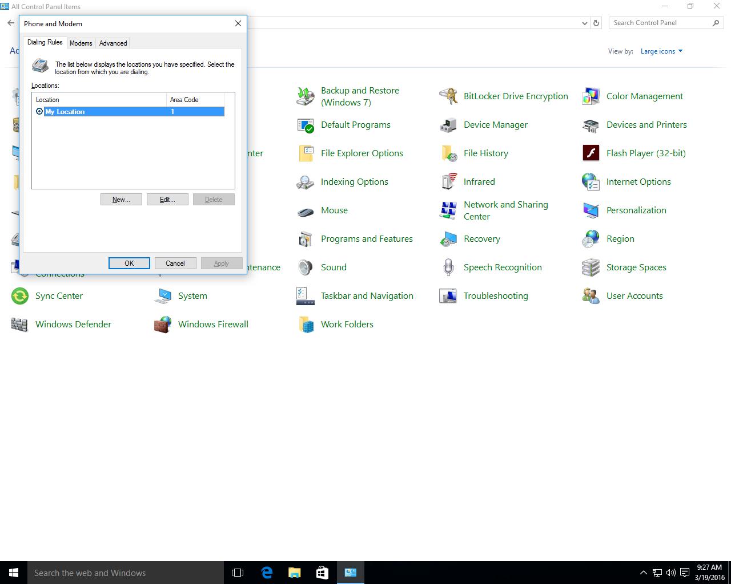Click the Infrared icon
Image resolution: width=731 pixels, height=584 pixels.
tap(448, 182)
